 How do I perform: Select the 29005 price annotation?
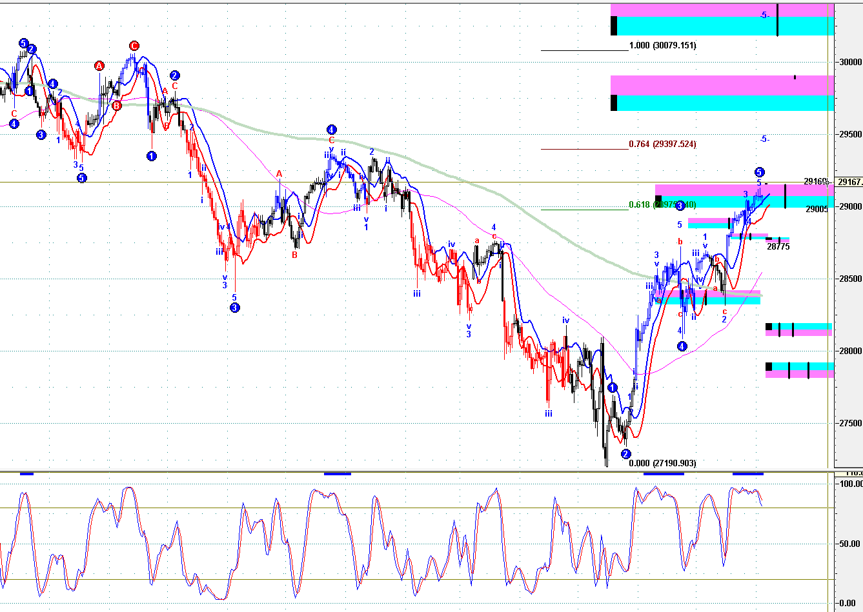pos(817,209)
